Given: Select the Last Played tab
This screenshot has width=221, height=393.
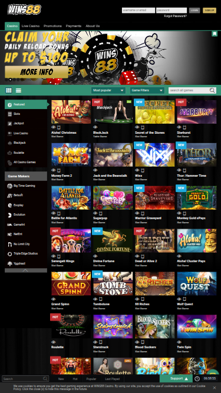Looking at the screenshot, I should click(112, 379).
